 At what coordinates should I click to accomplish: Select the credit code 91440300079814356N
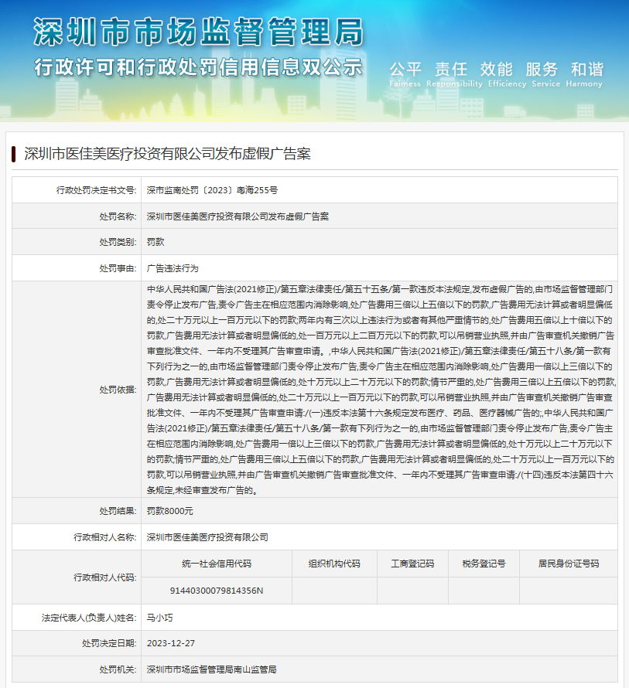point(217,591)
